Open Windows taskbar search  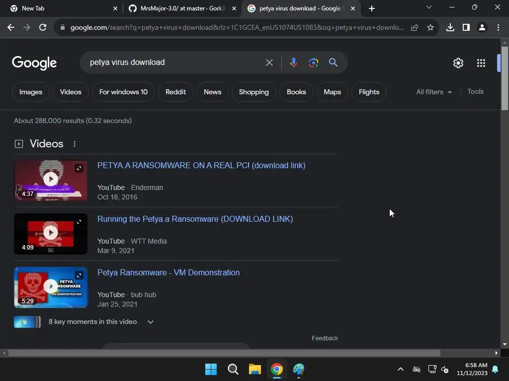[x=233, y=369]
